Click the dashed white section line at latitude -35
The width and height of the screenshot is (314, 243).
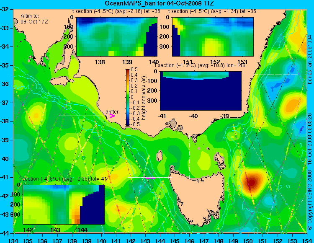pyautogui.click(x=276, y=75)
